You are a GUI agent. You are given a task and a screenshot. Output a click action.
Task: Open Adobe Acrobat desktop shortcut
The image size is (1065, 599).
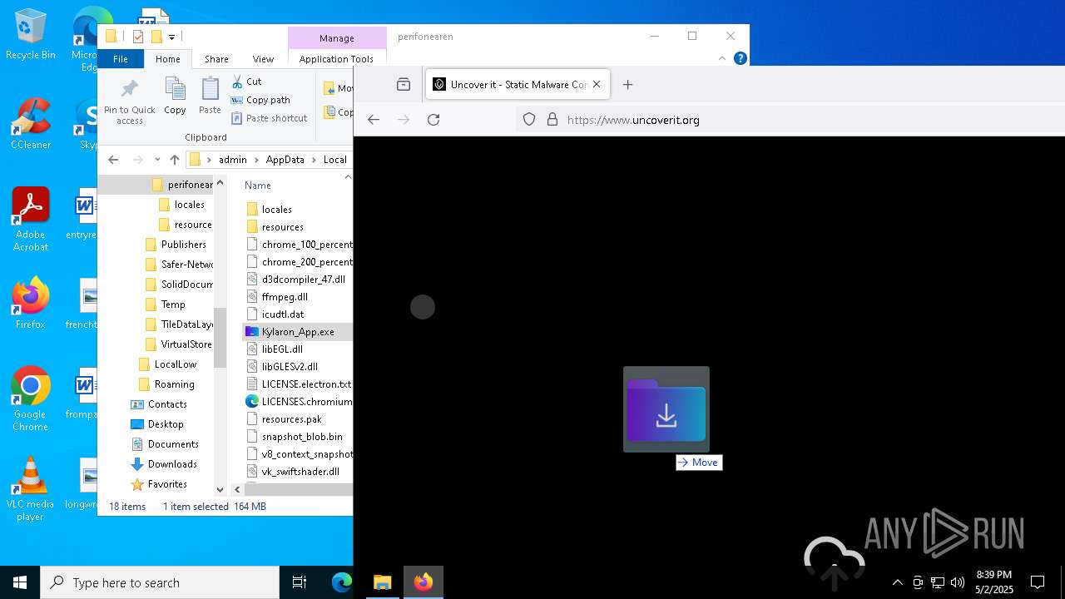coord(30,220)
